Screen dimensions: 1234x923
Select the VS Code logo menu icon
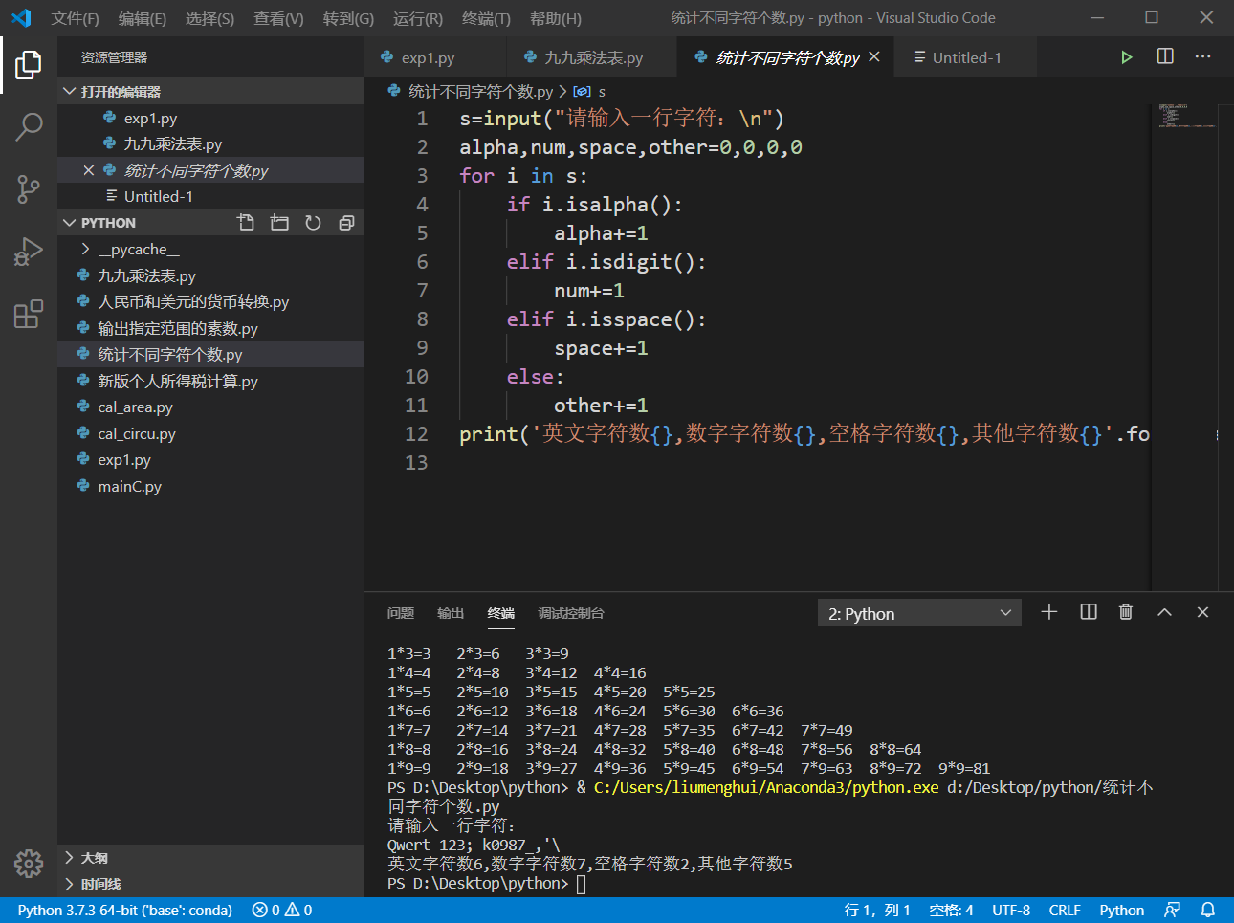click(x=21, y=18)
